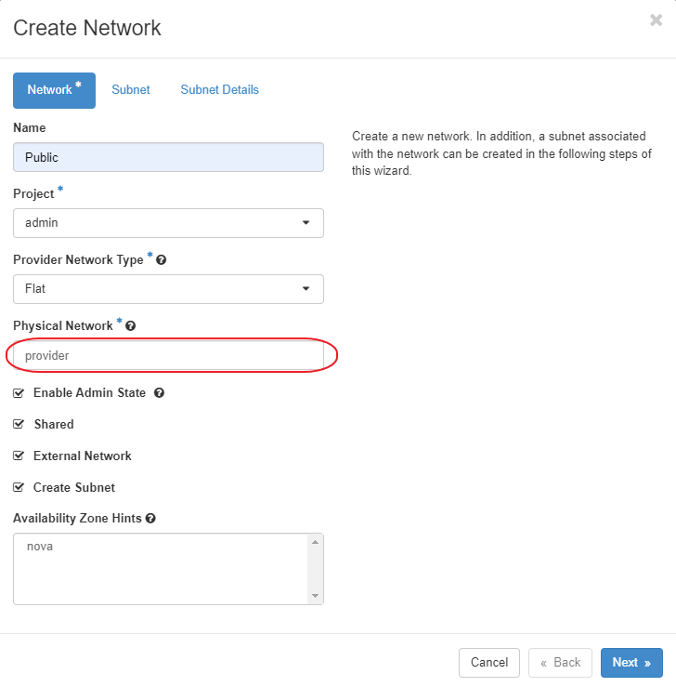Image resolution: width=676 pixels, height=687 pixels.
Task: Click help icon beside Physical Network
Action: click(x=130, y=326)
